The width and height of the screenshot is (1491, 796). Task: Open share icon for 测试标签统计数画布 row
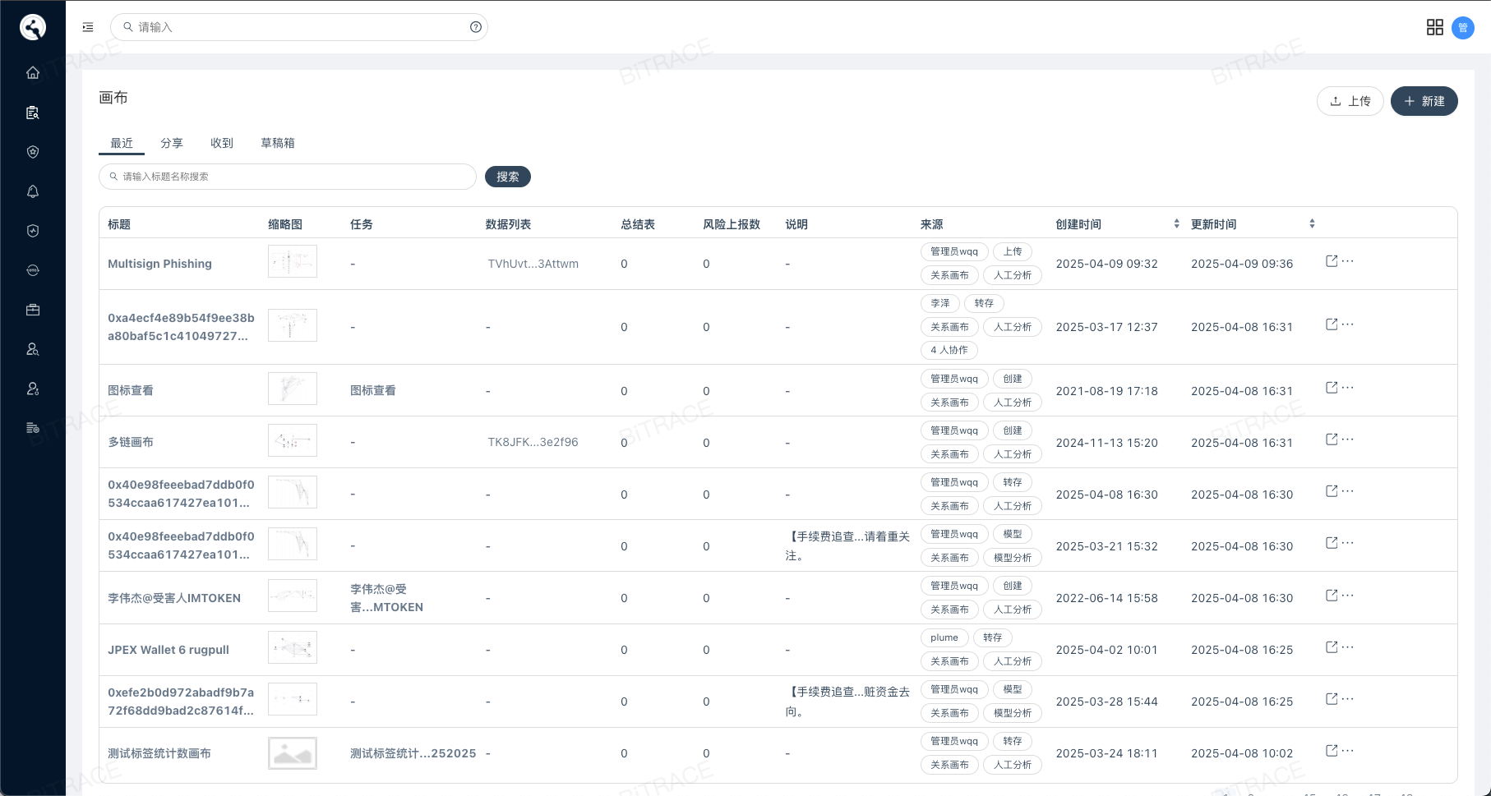(x=1332, y=751)
